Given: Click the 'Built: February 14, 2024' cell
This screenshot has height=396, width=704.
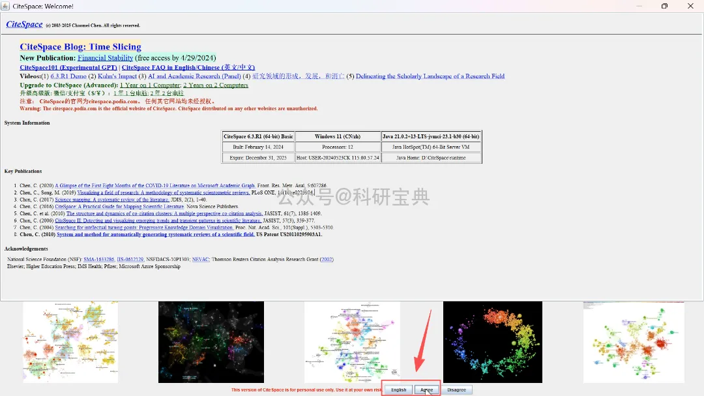Looking at the screenshot, I should (258, 147).
